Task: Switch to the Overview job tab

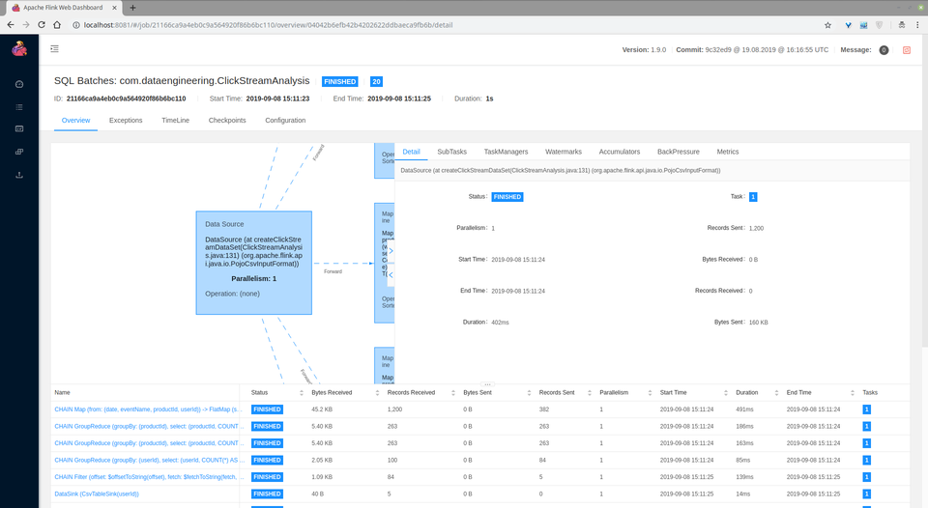Action: click(x=75, y=120)
